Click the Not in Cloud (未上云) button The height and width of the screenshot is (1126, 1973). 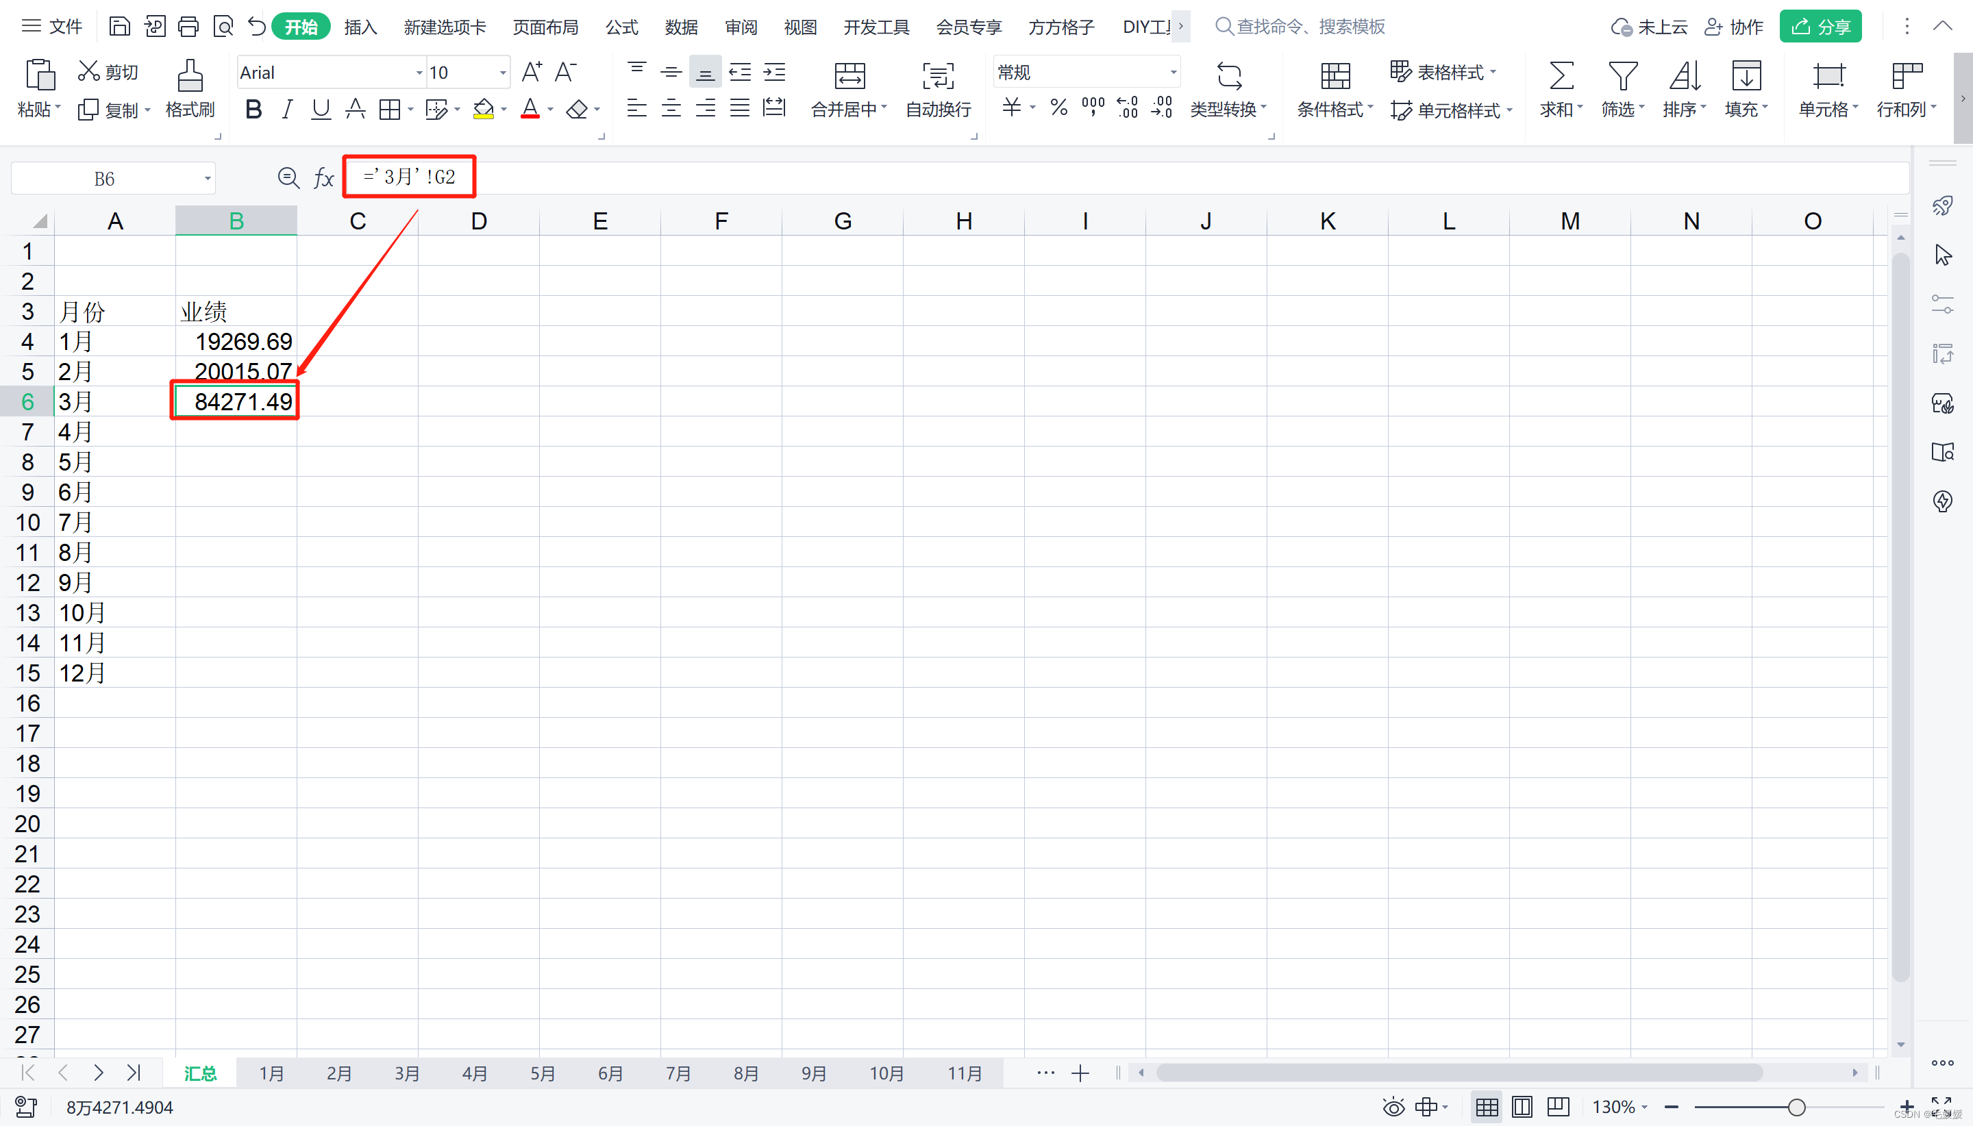(x=1649, y=27)
